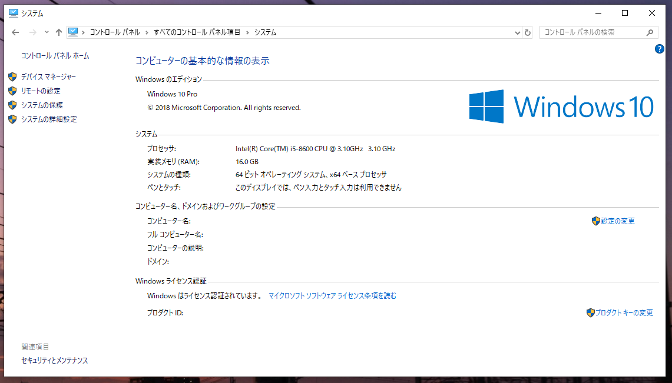Expand chevron before コントロール パネル breadcrumb
The width and height of the screenshot is (672, 383).
(x=83, y=32)
